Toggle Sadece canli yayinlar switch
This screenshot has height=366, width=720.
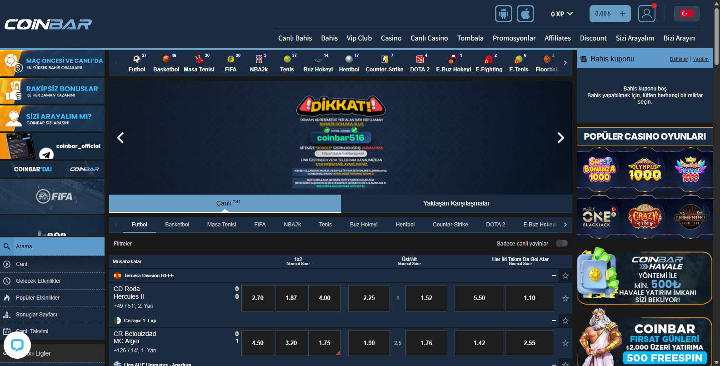pyautogui.click(x=562, y=243)
